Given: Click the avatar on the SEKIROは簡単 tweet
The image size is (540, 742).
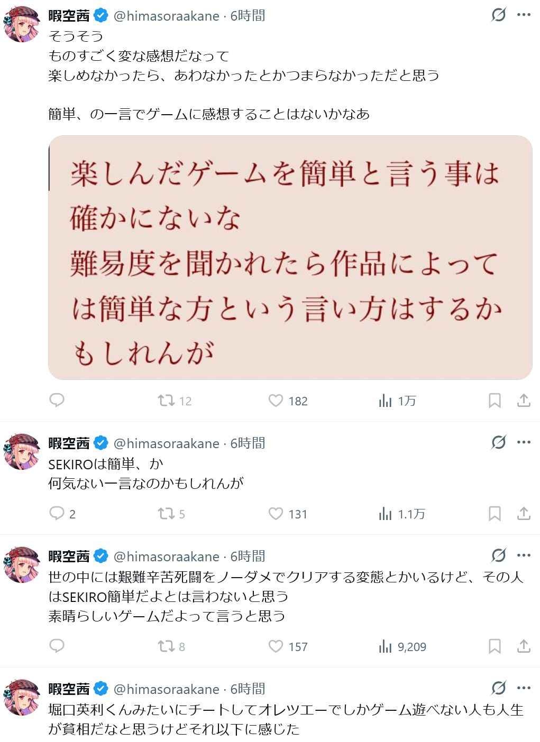Looking at the screenshot, I should click(x=22, y=451).
